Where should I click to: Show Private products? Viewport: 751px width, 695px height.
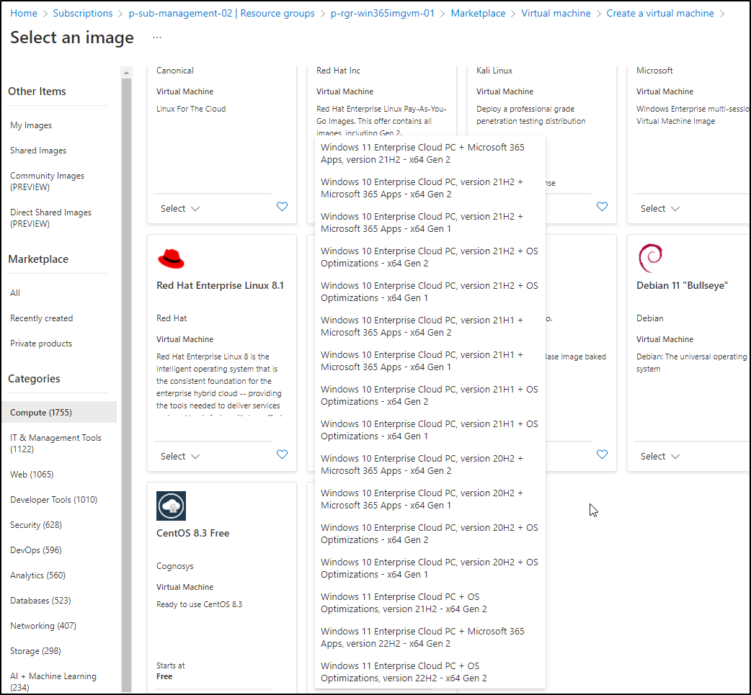pyautogui.click(x=41, y=344)
